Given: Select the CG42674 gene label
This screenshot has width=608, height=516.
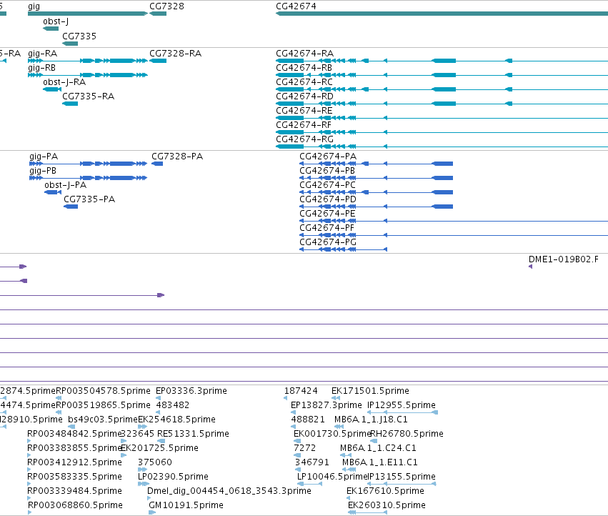Looking at the screenshot, I should click(296, 6).
